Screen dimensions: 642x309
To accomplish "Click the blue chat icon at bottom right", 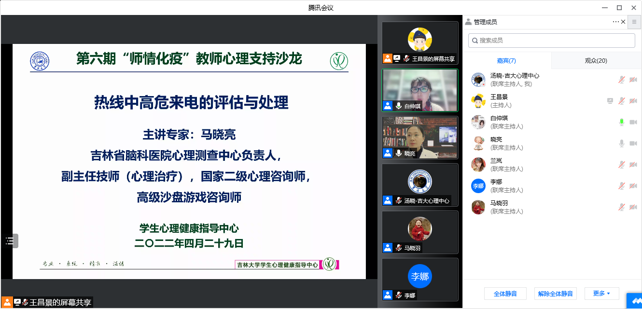I will point(634,301).
